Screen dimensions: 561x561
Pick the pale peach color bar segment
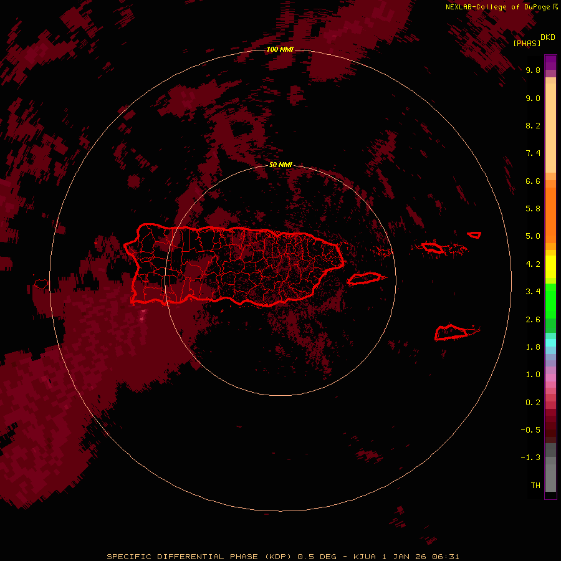tap(550, 128)
